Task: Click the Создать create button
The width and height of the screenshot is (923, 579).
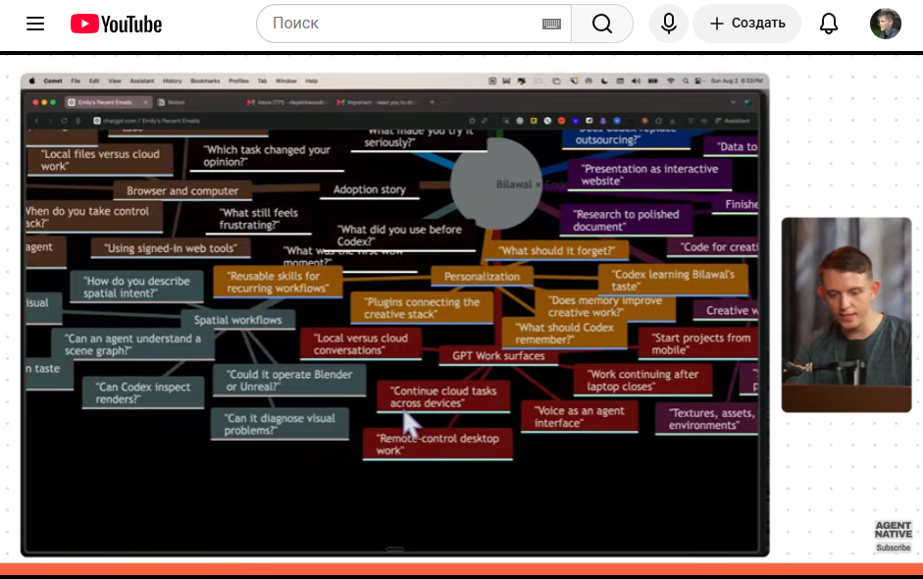Action: coord(747,24)
